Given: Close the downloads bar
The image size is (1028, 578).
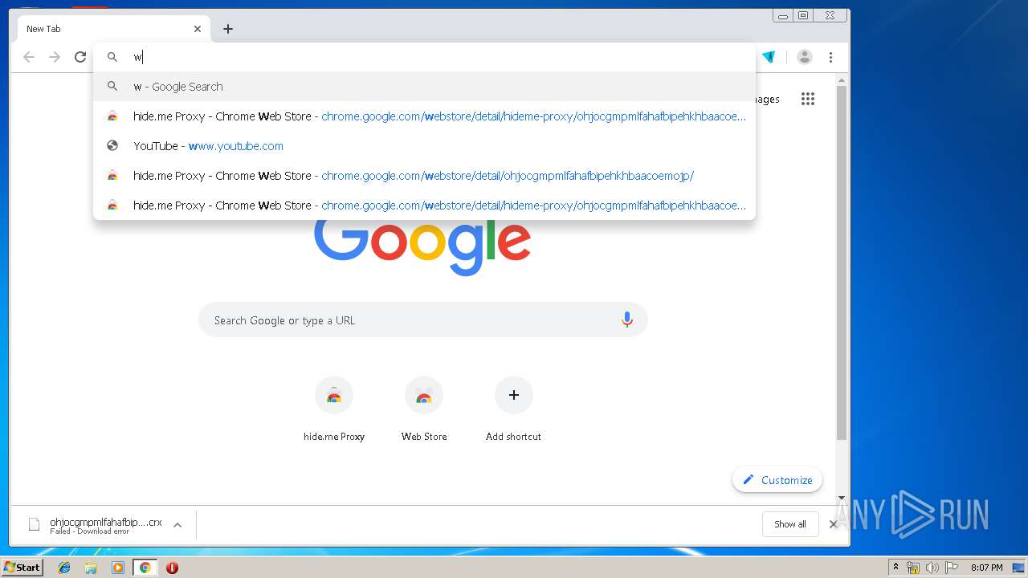Looking at the screenshot, I should coord(834,524).
